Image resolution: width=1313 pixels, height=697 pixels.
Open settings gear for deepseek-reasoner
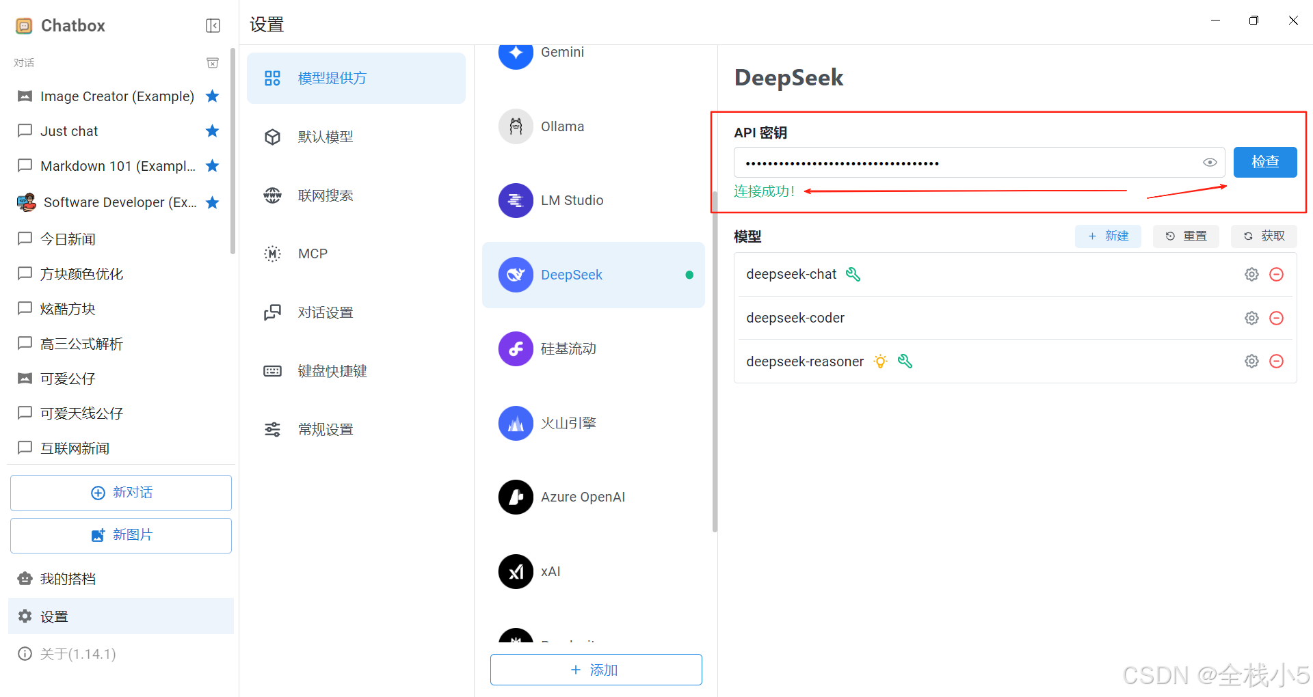(1251, 361)
